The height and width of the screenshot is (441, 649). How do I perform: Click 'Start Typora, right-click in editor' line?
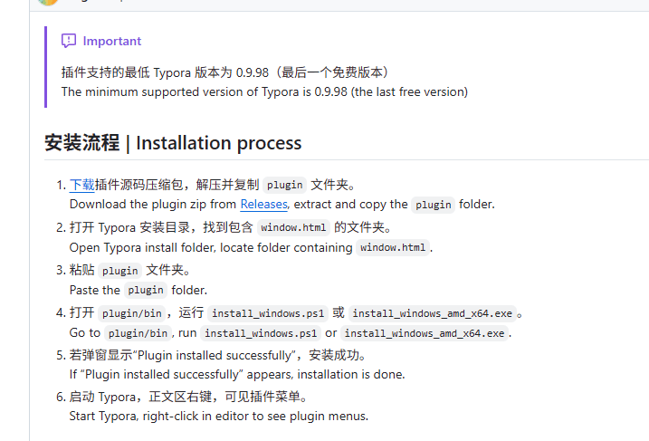218,416
